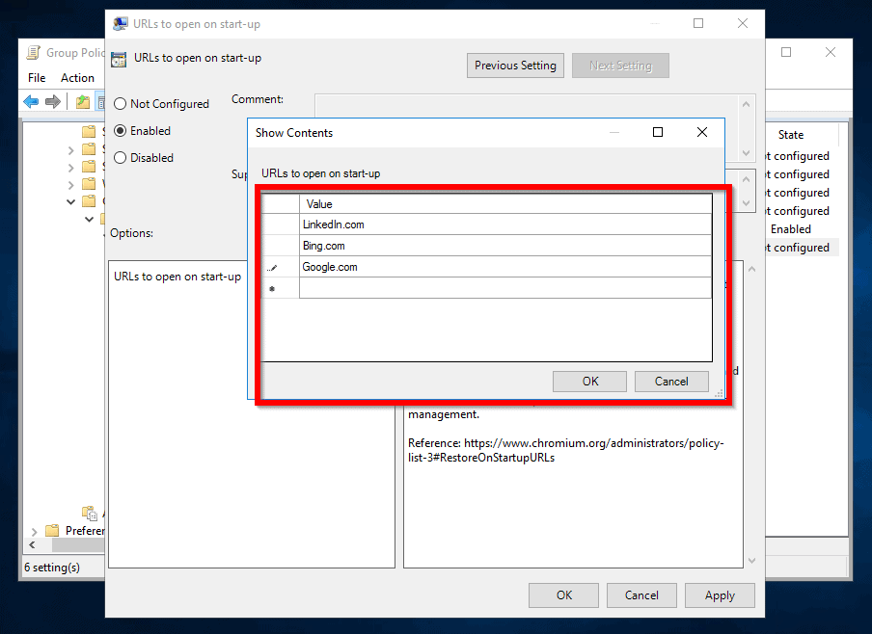Click the Up One Level folder icon
This screenshot has width=872, height=634.
point(83,102)
